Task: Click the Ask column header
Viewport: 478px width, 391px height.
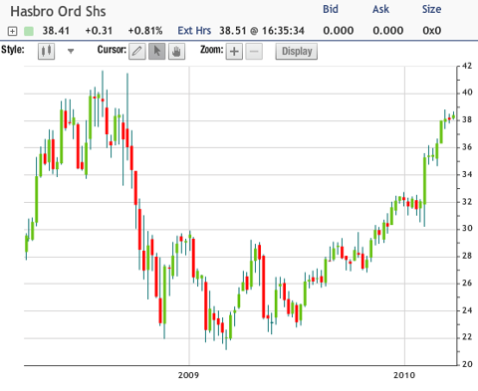Action: [x=380, y=9]
